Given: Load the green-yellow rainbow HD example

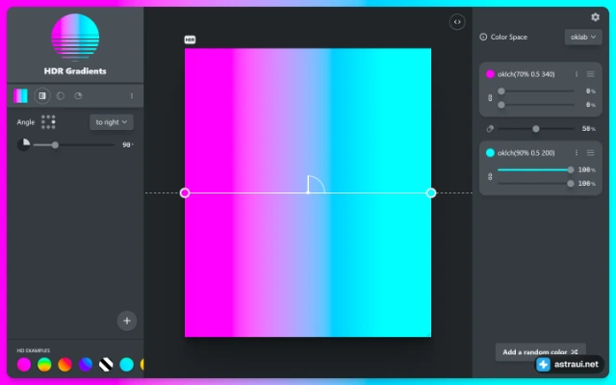Looking at the screenshot, I should point(44,365).
